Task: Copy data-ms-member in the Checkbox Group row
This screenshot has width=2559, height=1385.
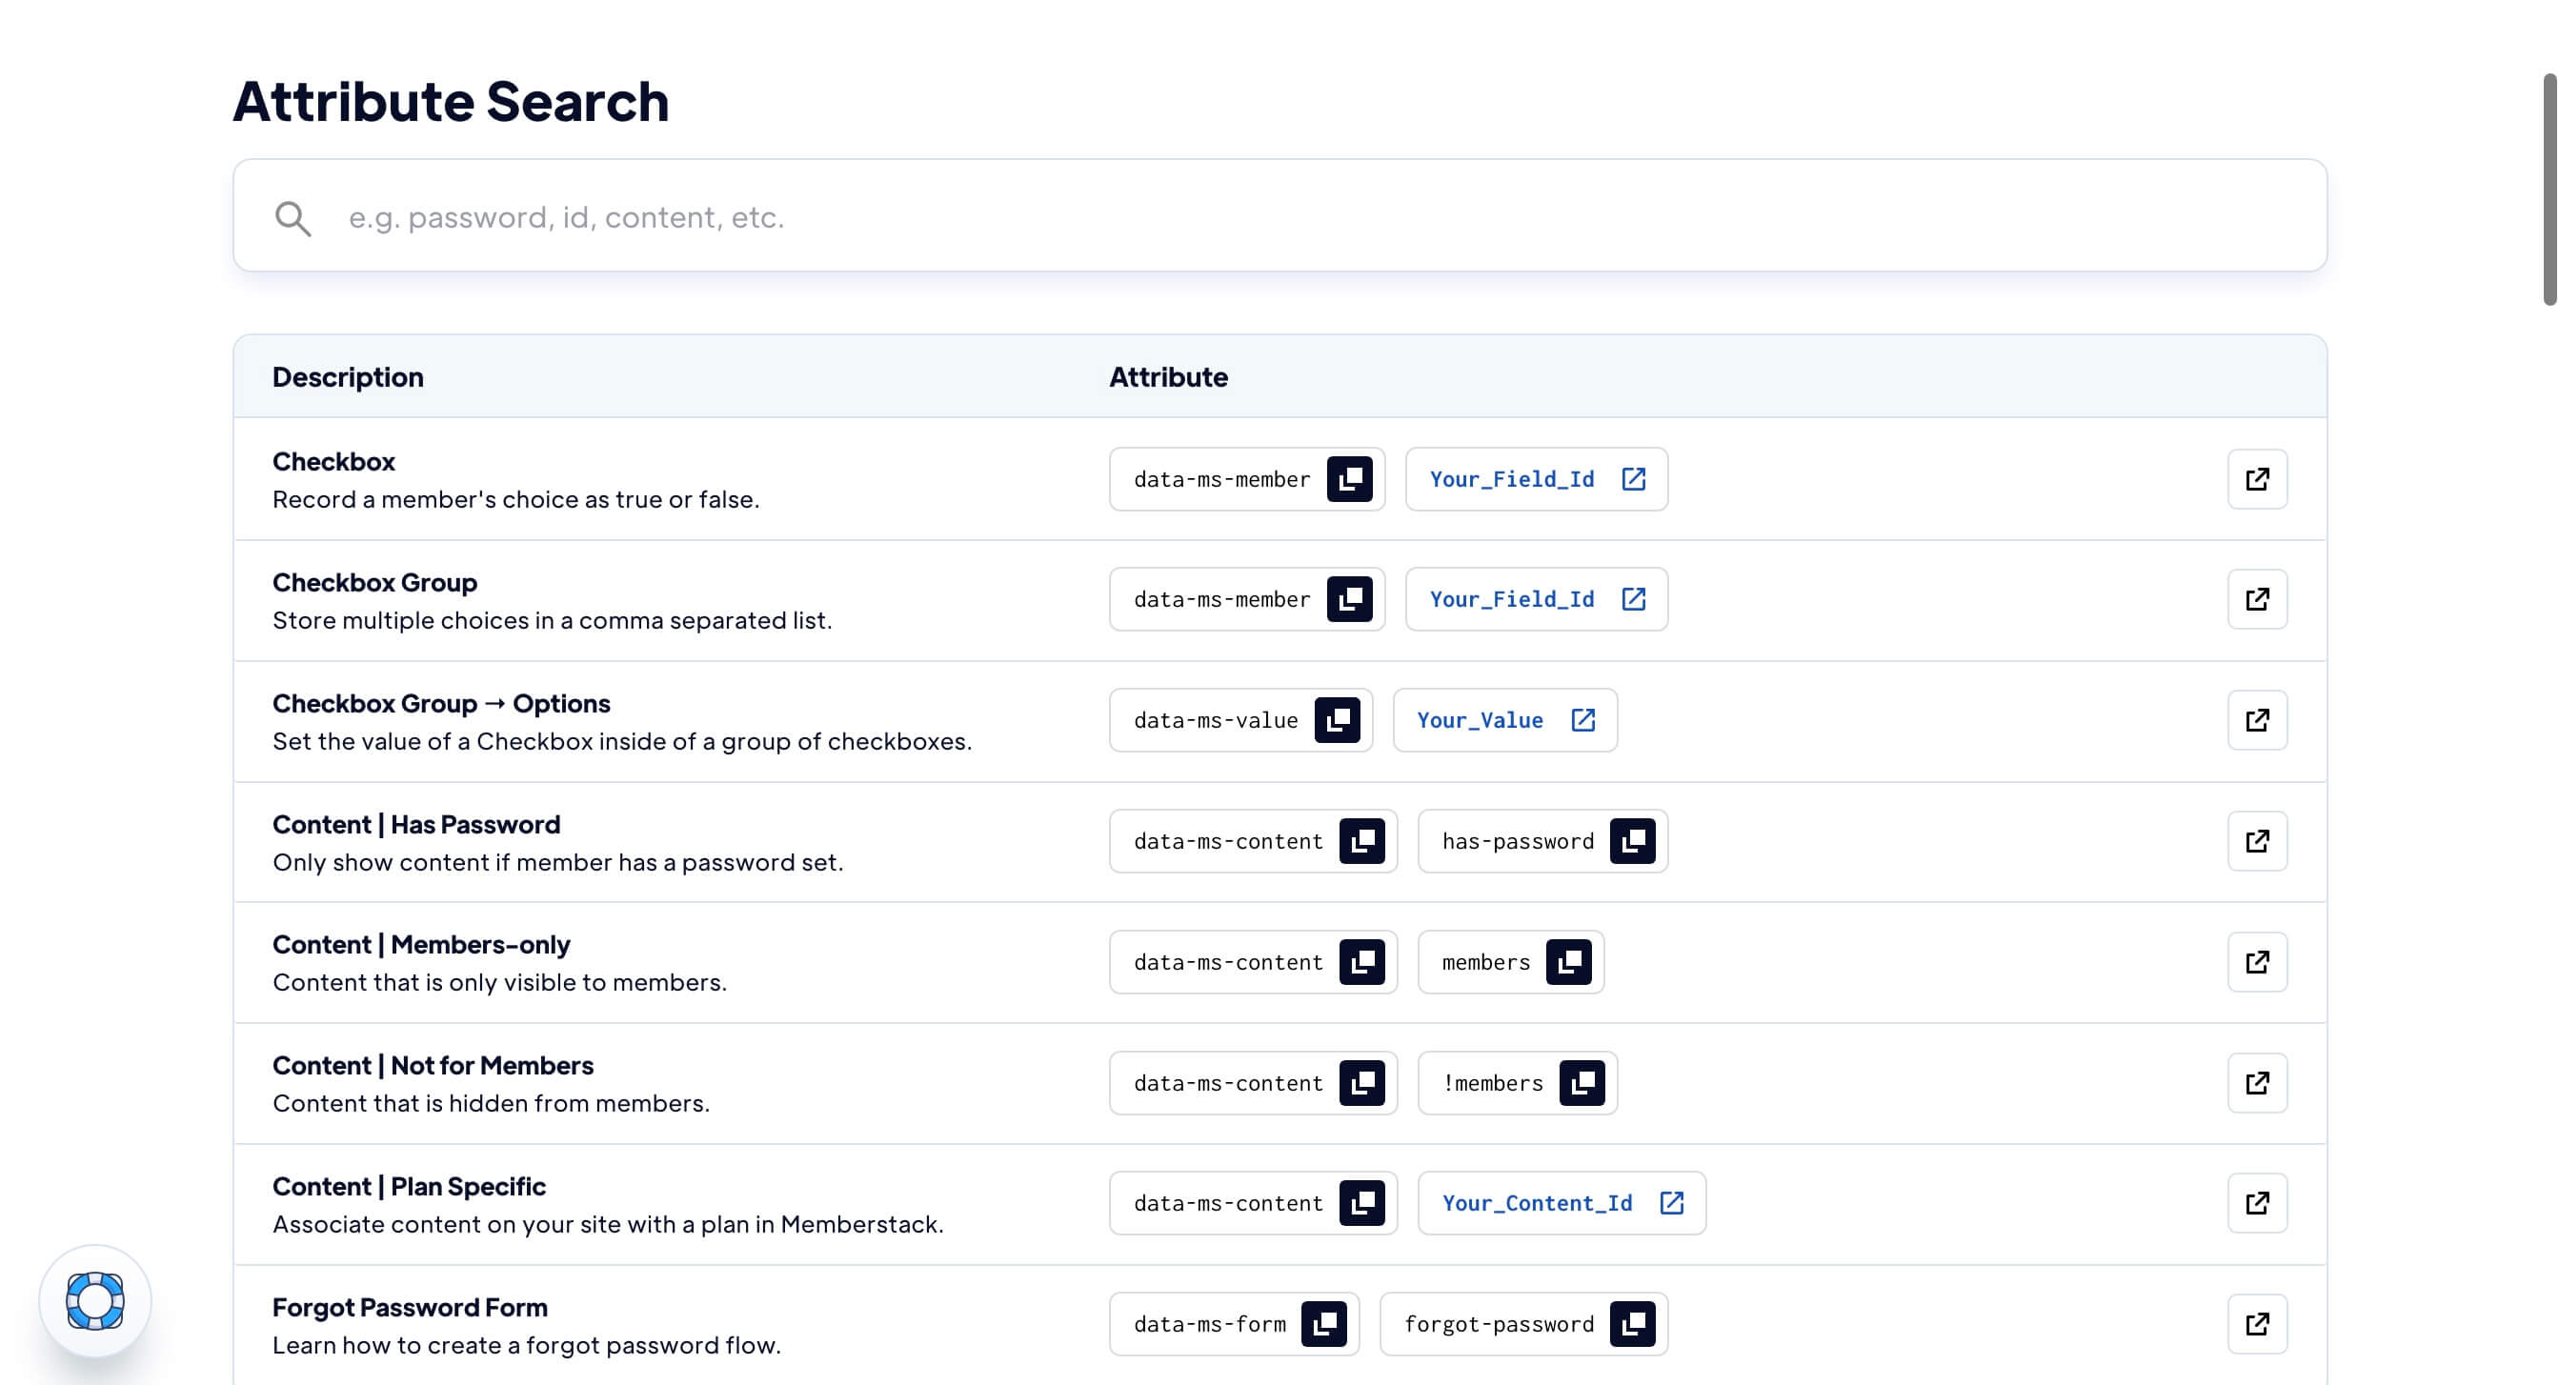Action: [x=1351, y=598]
